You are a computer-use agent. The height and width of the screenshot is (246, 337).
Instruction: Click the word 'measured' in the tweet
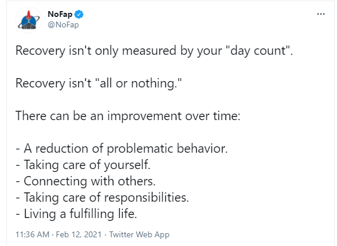point(149,51)
